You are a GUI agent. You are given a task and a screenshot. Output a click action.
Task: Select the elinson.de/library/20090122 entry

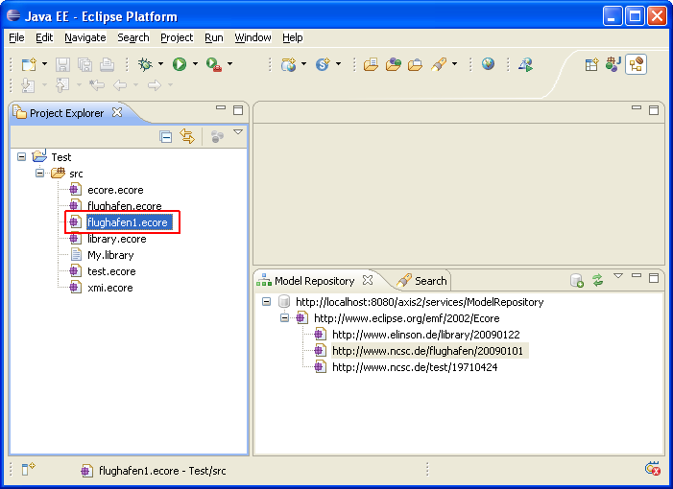click(425, 335)
